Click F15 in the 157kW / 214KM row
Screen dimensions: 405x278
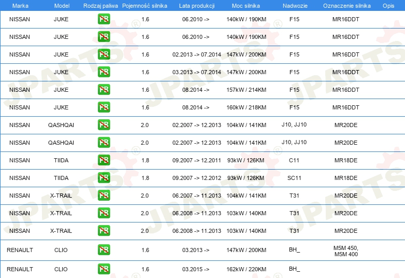294,90
